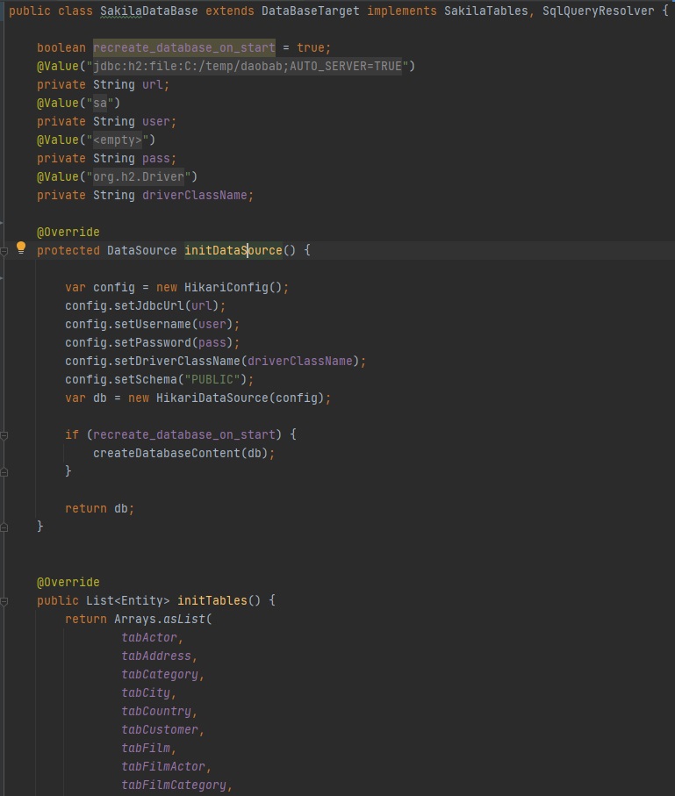Click recreate_database_on_start inside the if condition
The image size is (675, 796).
(x=183, y=435)
